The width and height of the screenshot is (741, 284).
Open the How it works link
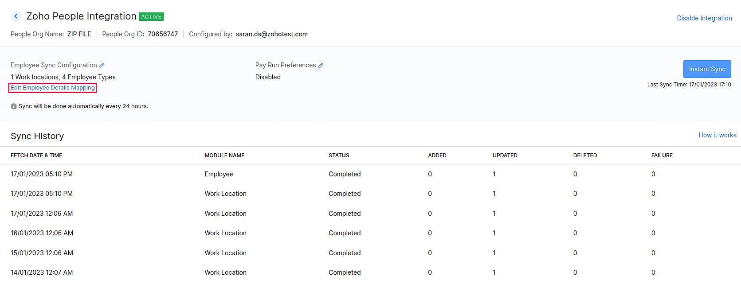(x=717, y=135)
